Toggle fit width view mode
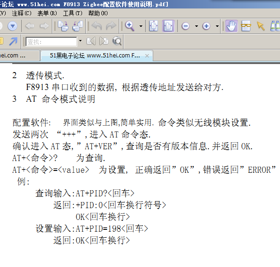 [168, 26]
